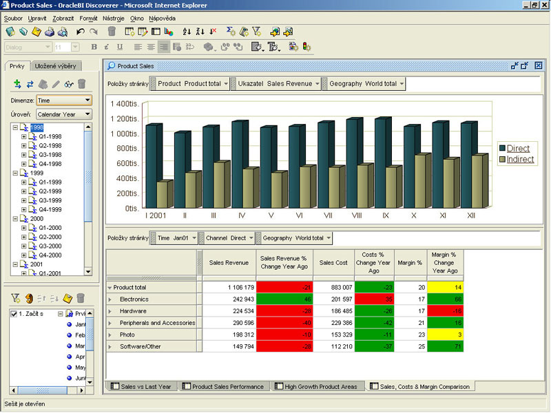Click the redo arrow icon
This screenshot has height=413, width=551.
tap(94, 32)
